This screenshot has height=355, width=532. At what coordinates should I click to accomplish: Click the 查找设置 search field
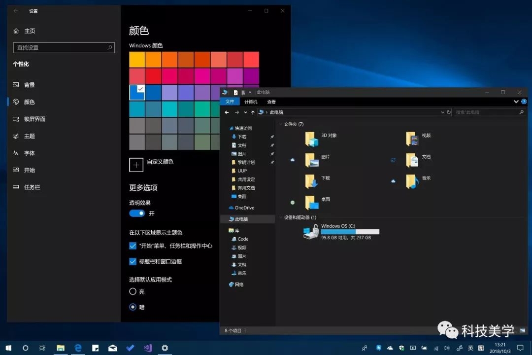pos(64,47)
